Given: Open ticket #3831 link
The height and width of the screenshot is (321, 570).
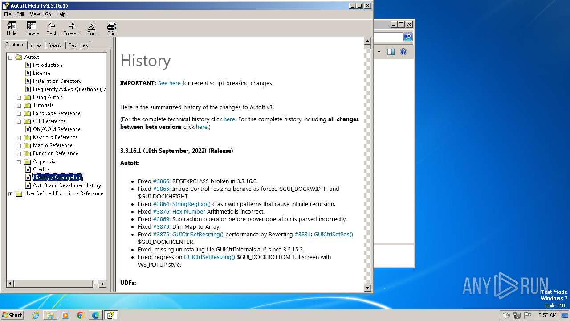Looking at the screenshot, I should coord(303,234).
